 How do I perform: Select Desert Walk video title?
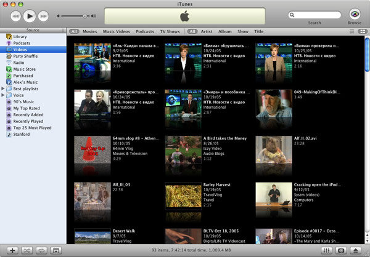[x=124, y=231]
